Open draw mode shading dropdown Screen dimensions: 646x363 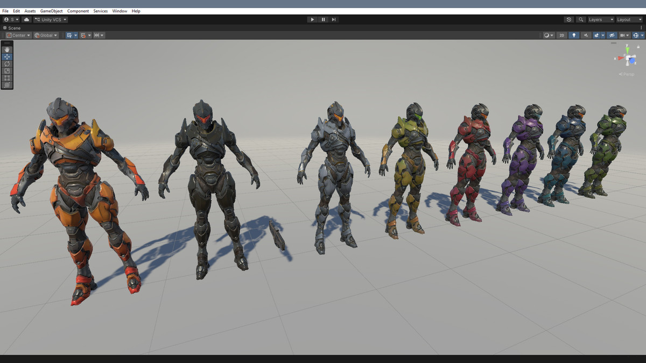pos(549,35)
